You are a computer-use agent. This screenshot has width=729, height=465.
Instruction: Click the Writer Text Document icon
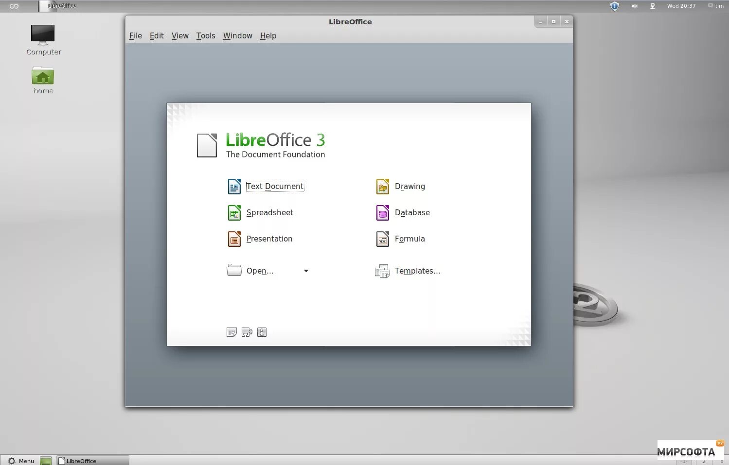[234, 186]
